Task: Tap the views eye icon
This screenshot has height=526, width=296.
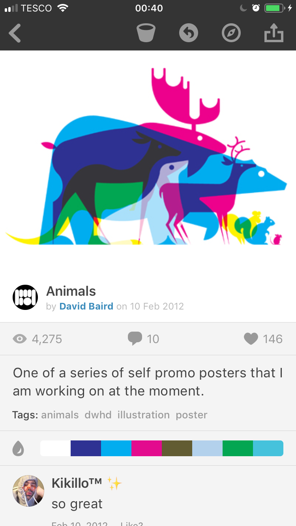Action: tap(20, 339)
